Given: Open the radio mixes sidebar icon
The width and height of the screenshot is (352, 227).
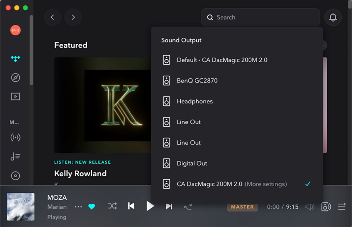Looking at the screenshot, I should [x=16, y=137].
